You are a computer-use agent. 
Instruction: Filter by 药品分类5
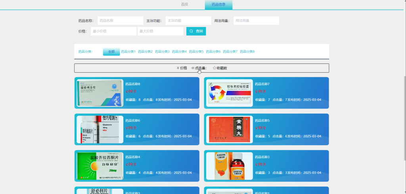tap(196, 52)
